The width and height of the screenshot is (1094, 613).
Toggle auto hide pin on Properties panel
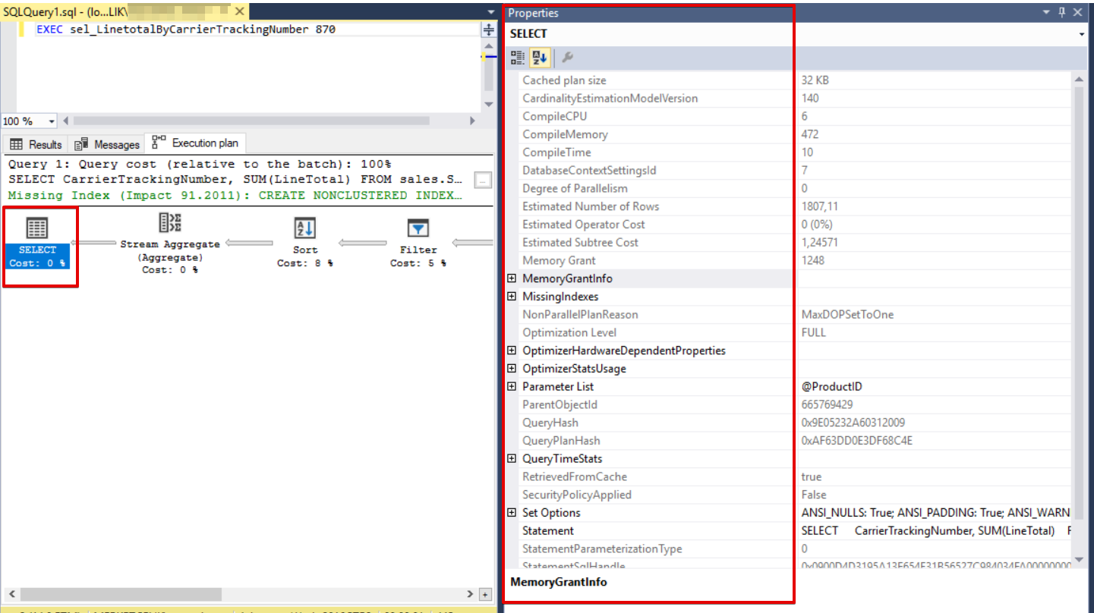pyautogui.click(x=1062, y=12)
